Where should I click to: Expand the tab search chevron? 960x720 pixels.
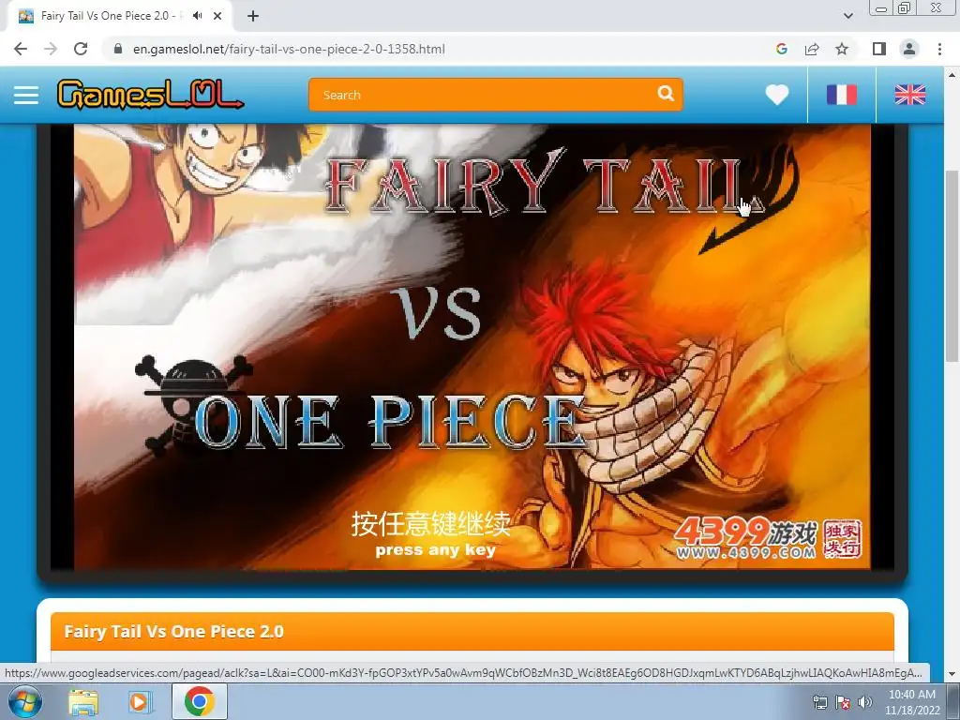(x=847, y=16)
